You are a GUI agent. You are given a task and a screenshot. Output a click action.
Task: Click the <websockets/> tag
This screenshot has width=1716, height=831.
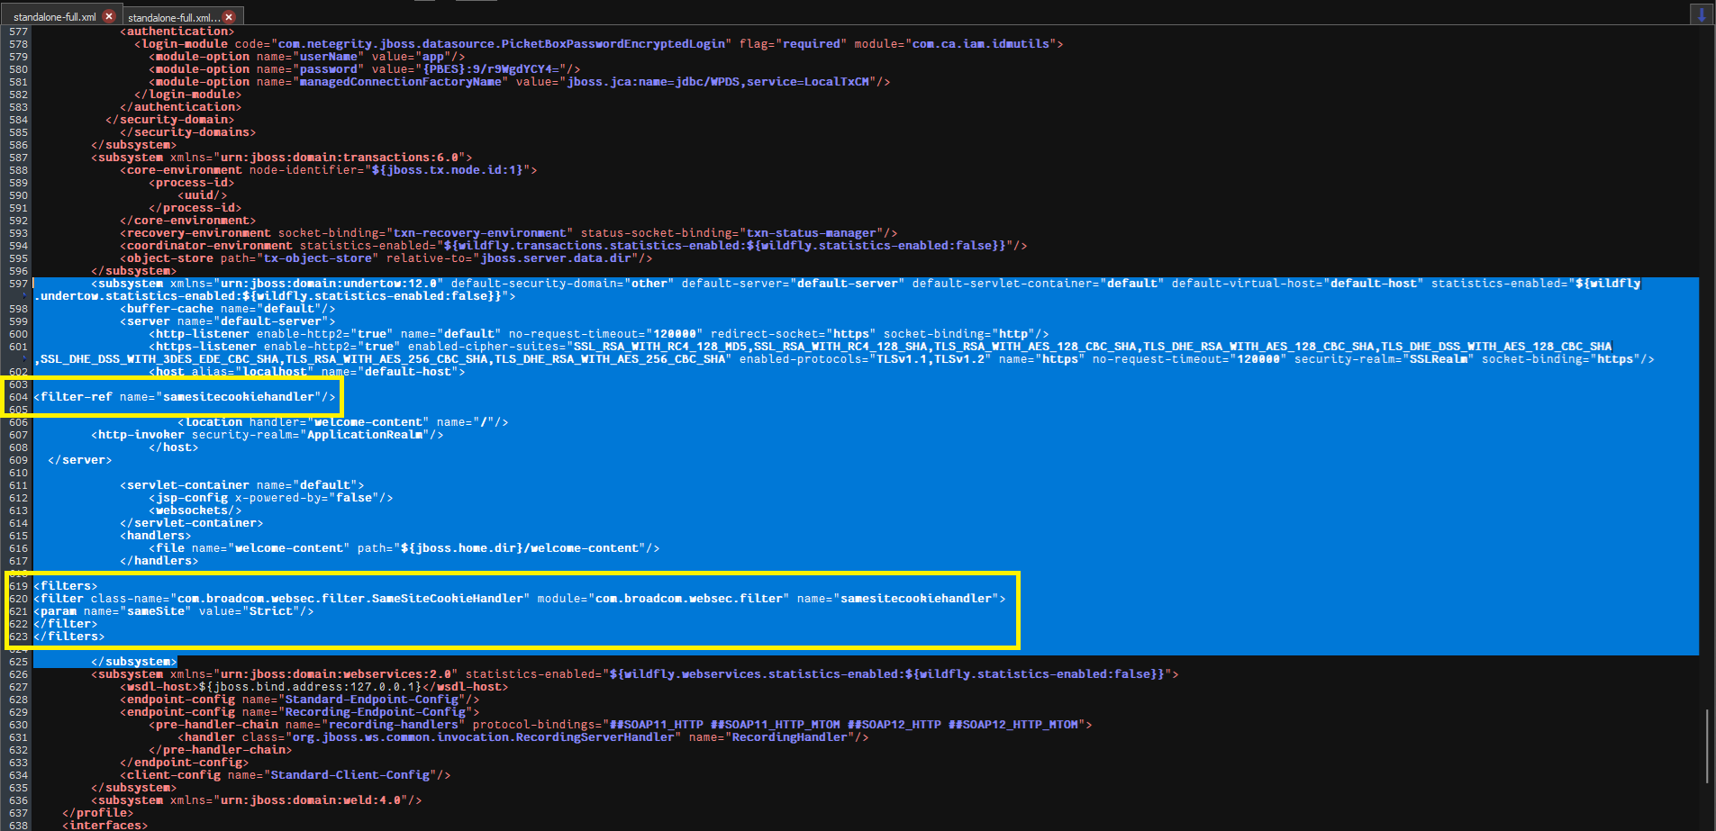pyautogui.click(x=195, y=510)
